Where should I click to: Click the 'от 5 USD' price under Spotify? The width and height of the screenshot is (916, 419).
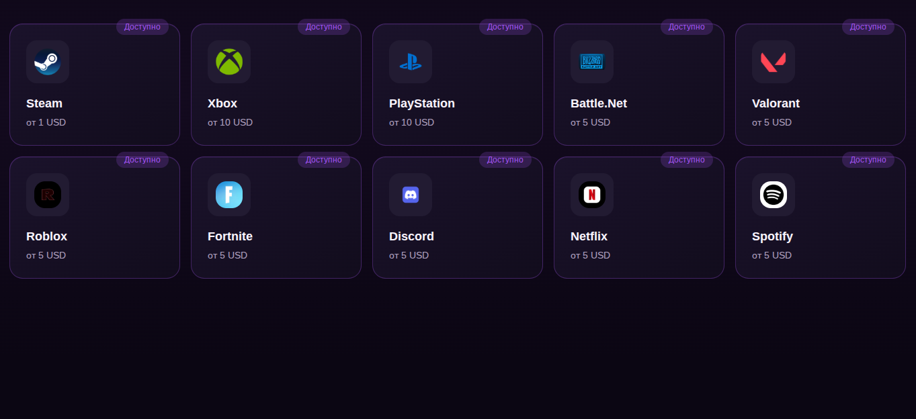tap(772, 255)
